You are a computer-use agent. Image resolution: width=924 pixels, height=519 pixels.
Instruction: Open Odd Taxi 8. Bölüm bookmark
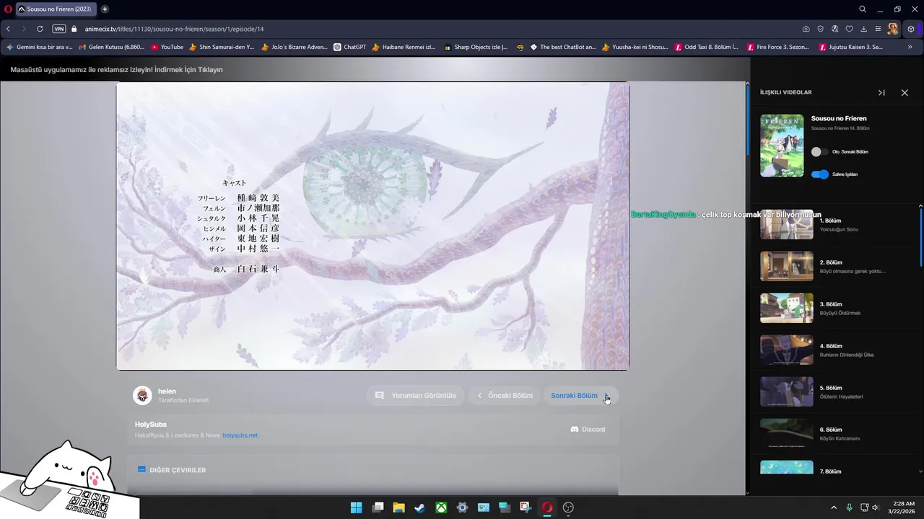(706, 47)
